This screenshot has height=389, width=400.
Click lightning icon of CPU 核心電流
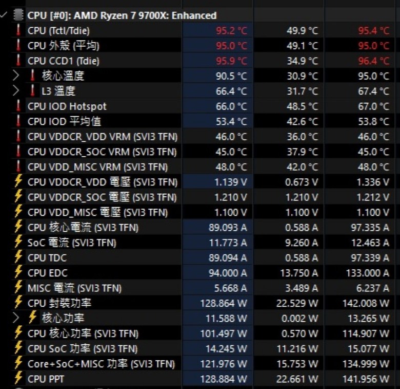point(18,227)
